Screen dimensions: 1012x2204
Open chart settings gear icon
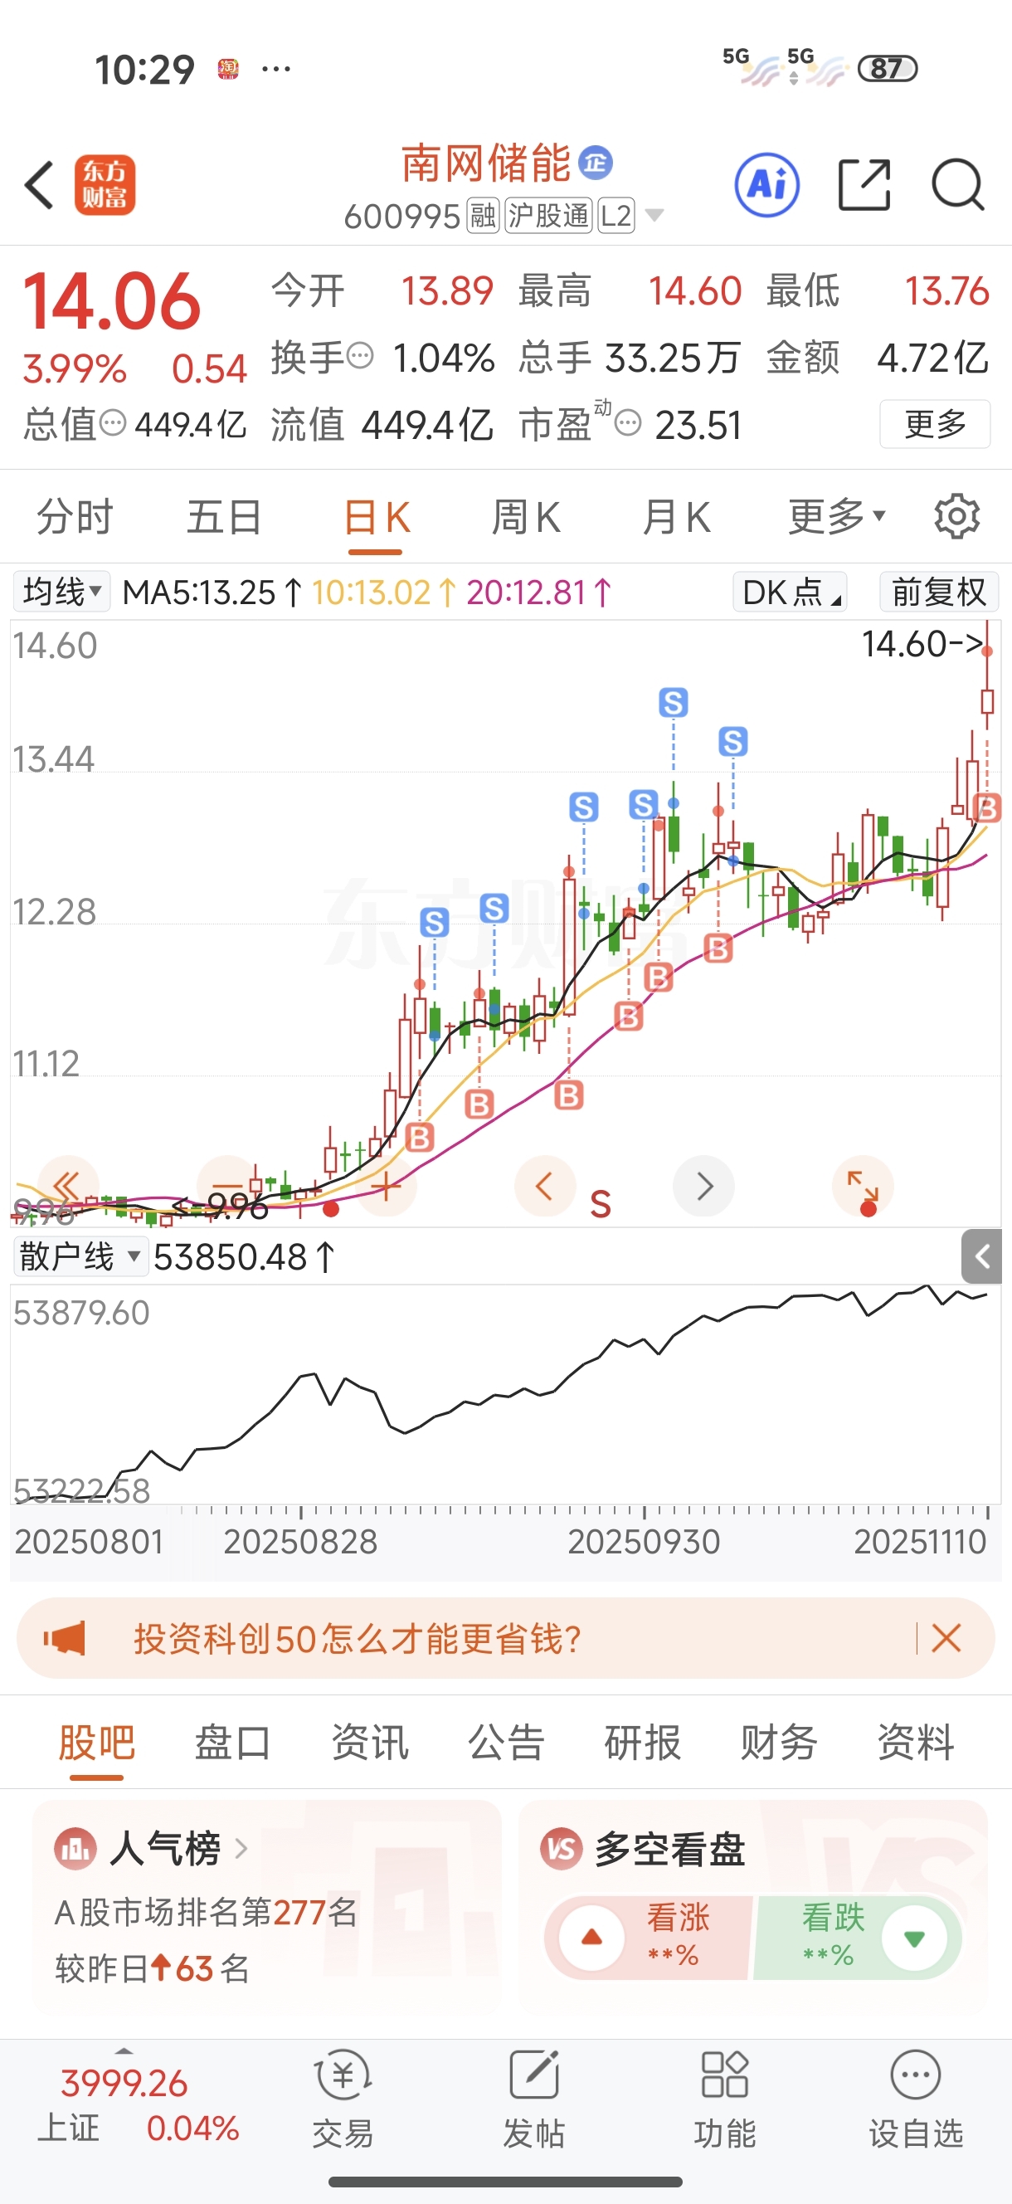click(956, 516)
